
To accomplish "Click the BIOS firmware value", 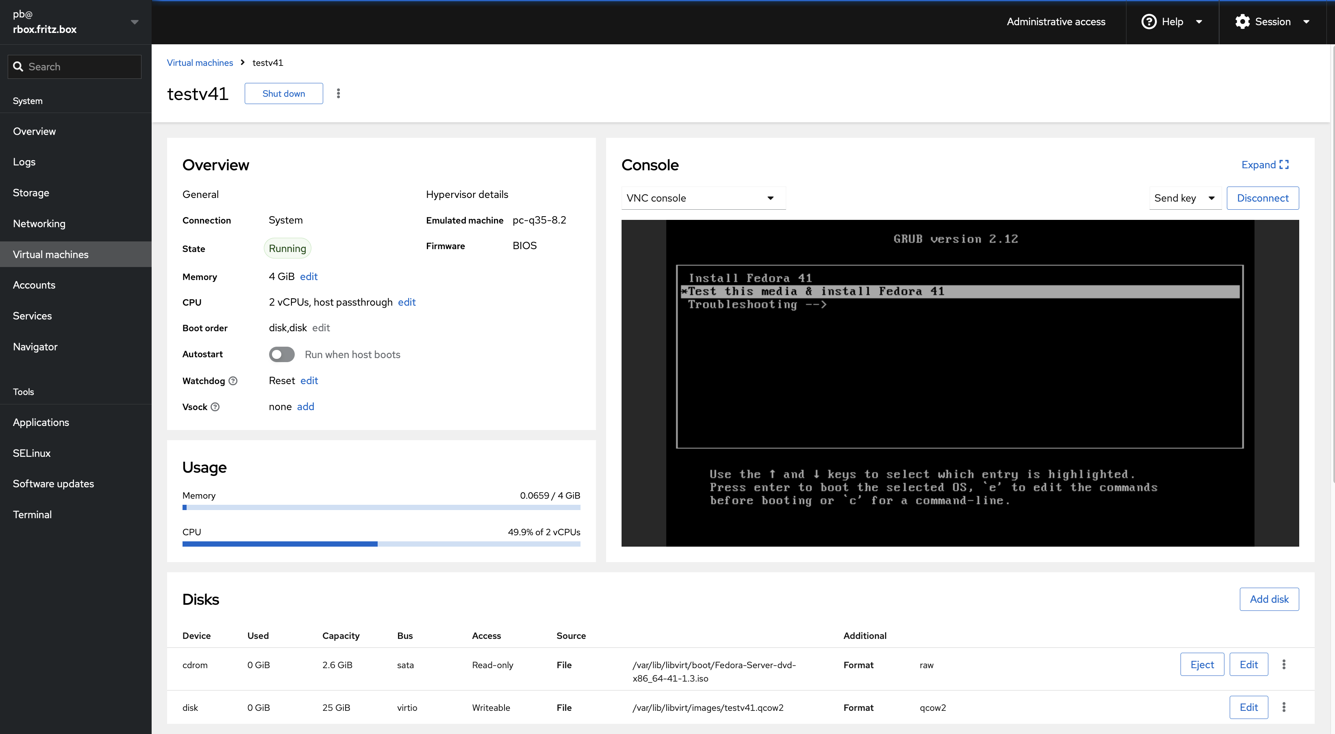I will (x=524, y=246).
